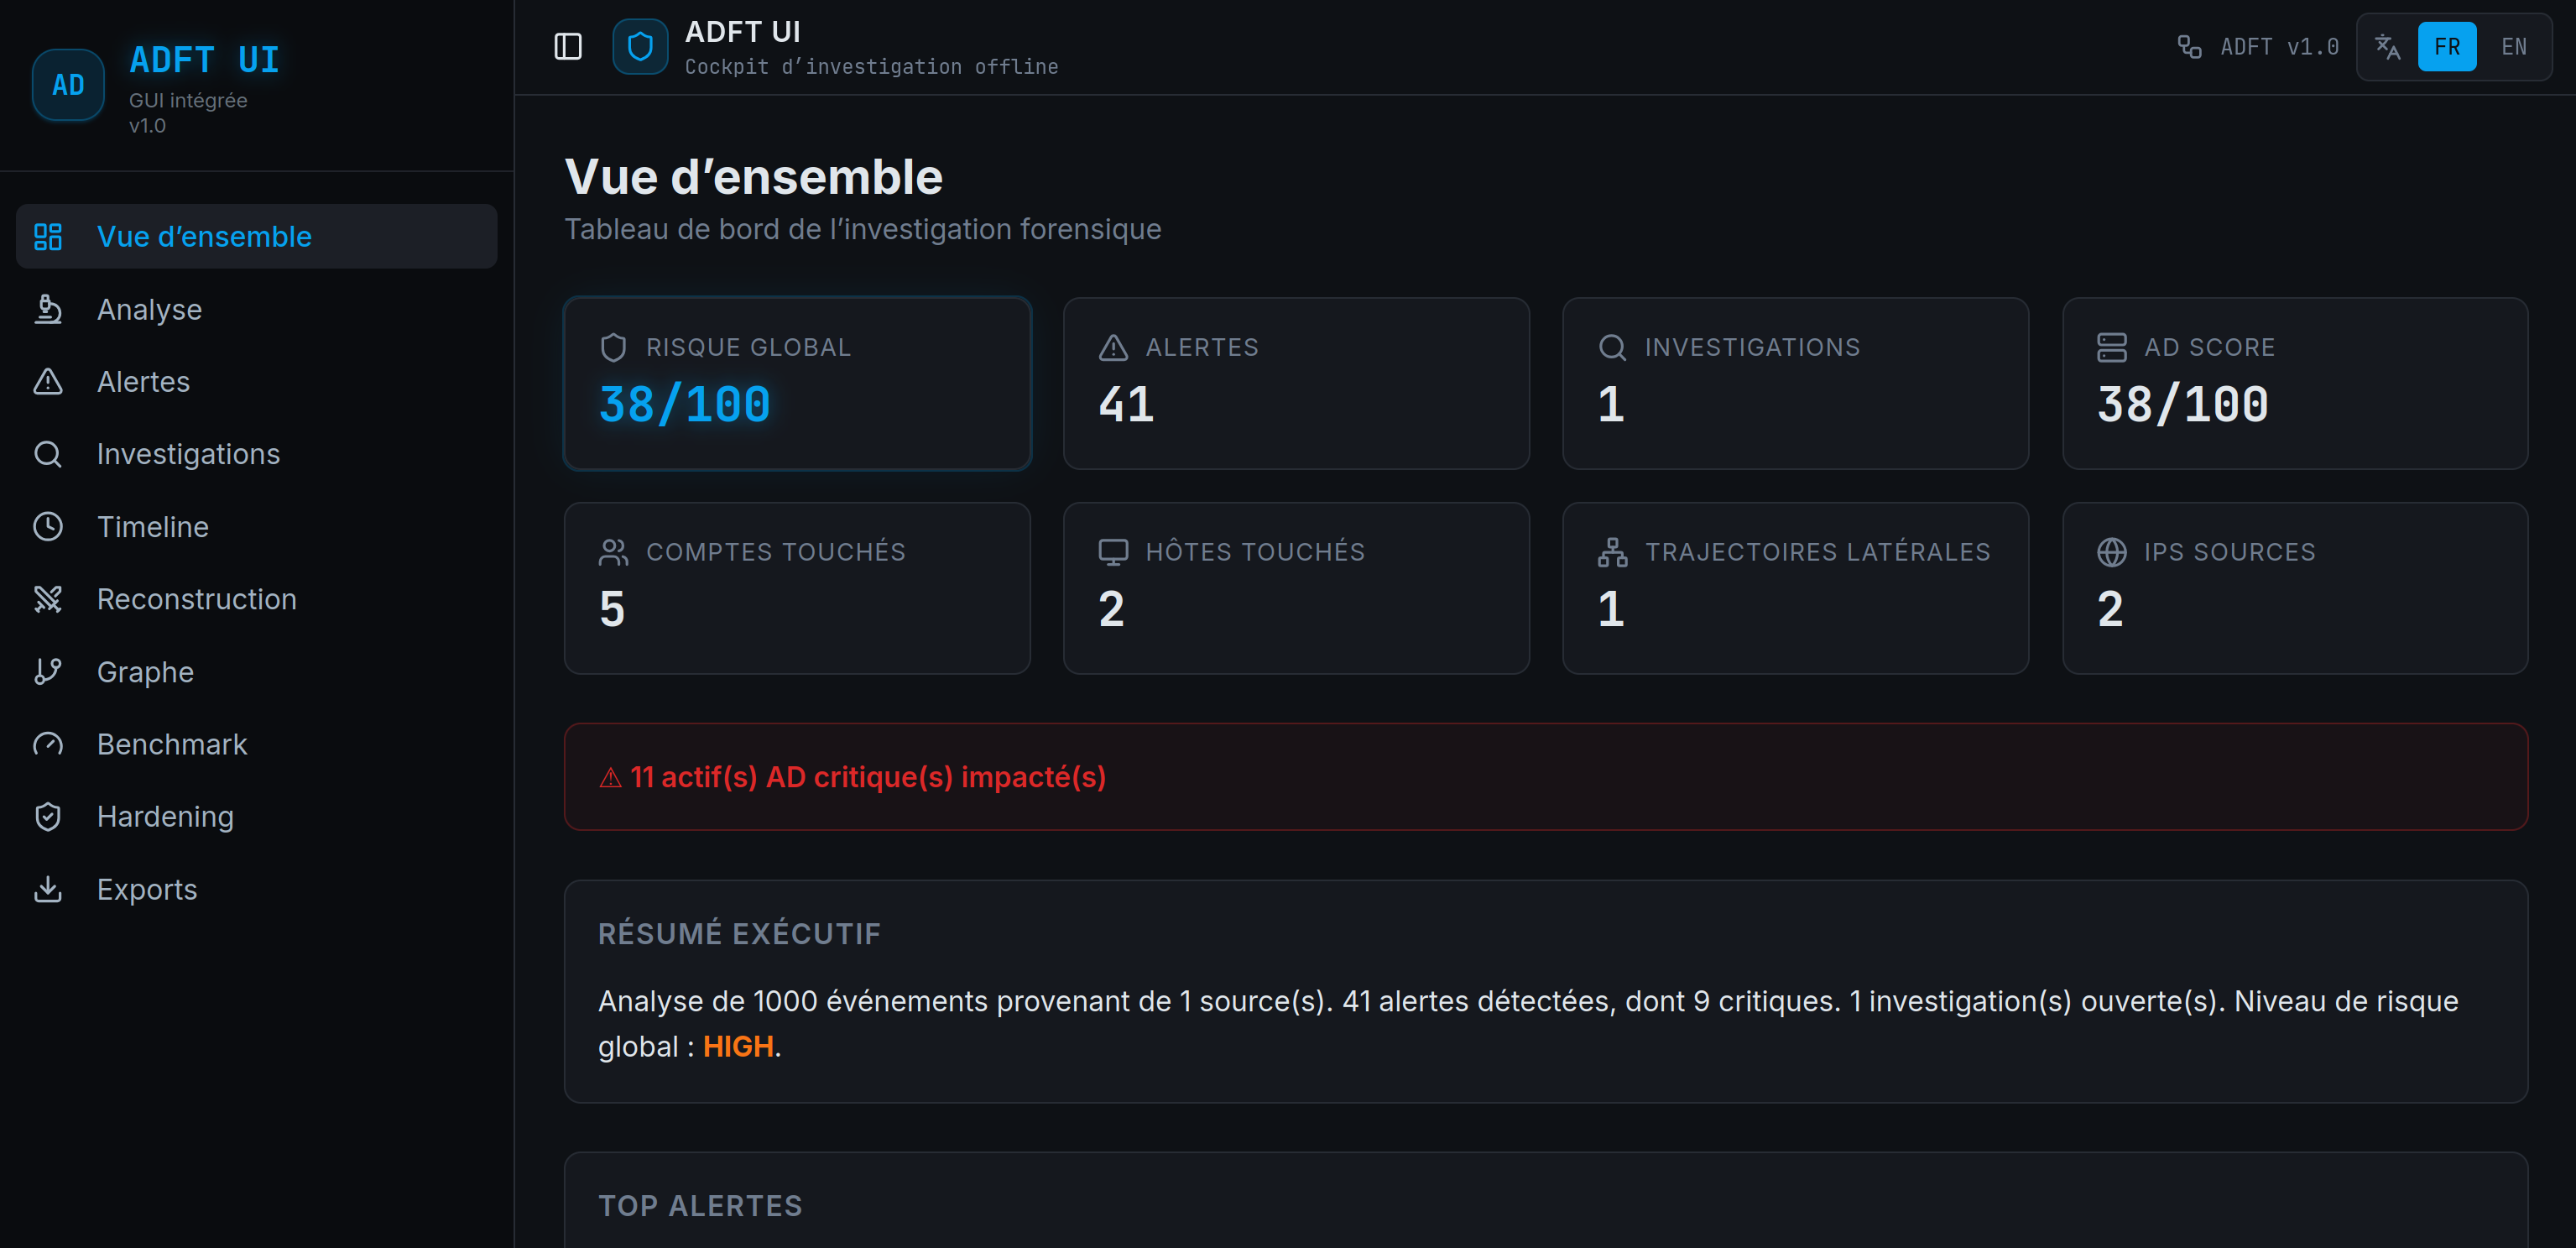The width and height of the screenshot is (2576, 1248).
Task: Click the AD avatar badge top left
Action: (67, 84)
